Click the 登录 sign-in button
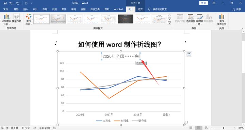 coord(203,3)
